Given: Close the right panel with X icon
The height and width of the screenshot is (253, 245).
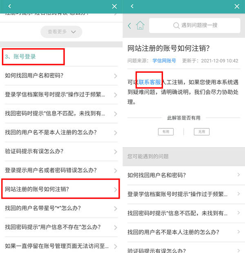Looking at the screenshot, I should 237,7.
